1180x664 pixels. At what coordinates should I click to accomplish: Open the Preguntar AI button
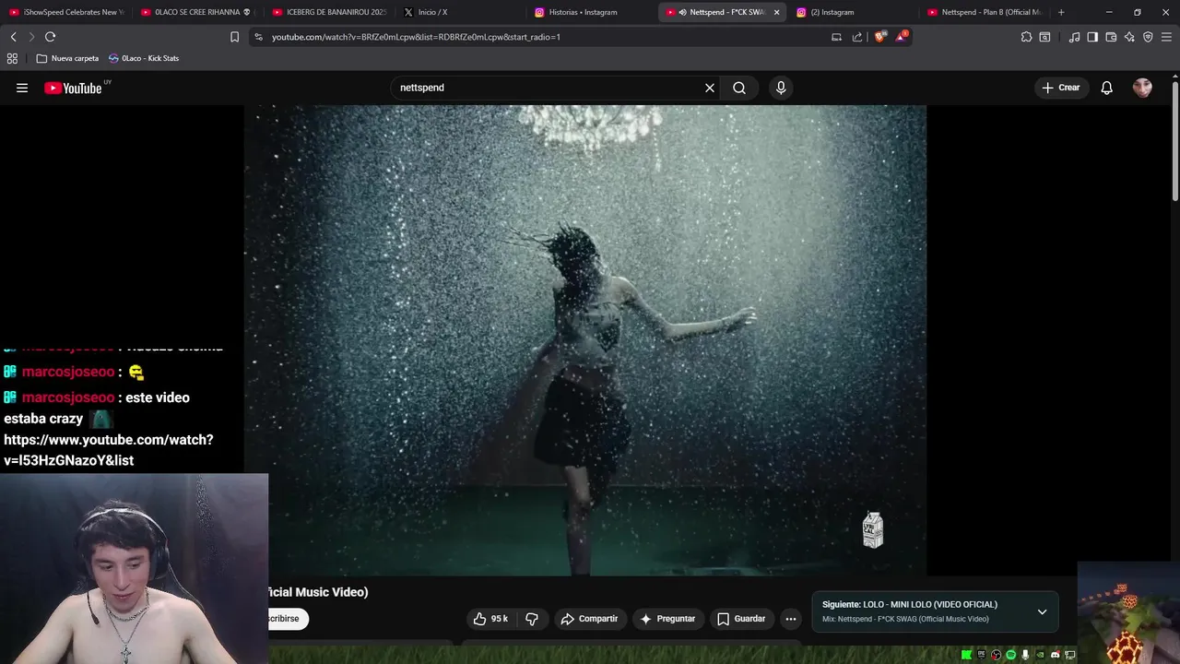coord(667,619)
